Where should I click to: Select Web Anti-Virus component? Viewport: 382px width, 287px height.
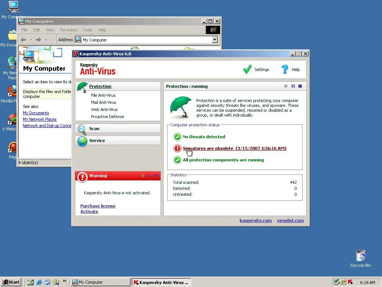tap(104, 109)
